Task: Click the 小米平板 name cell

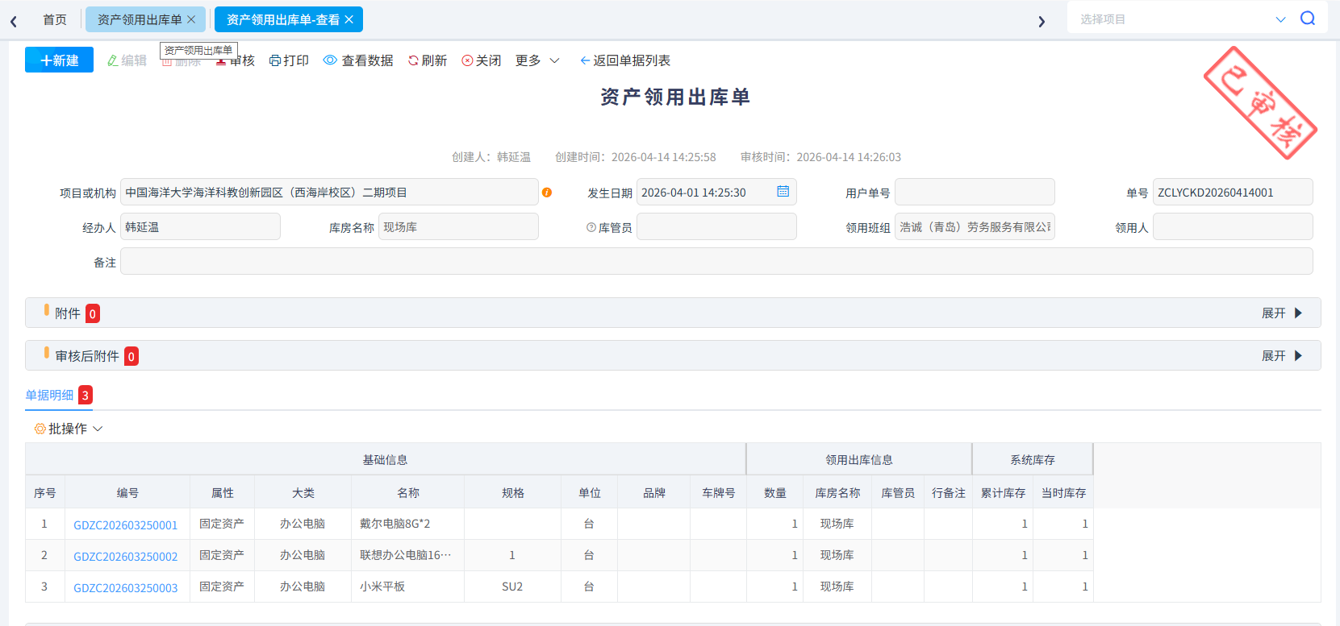Action: 407,587
